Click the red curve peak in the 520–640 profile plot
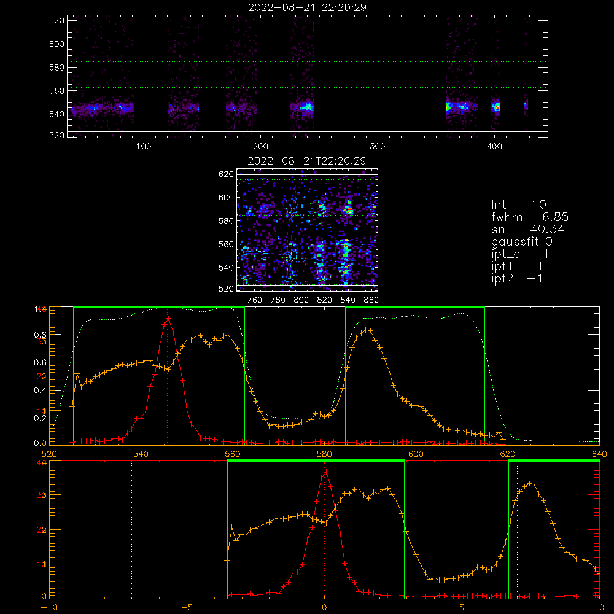 [x=168, y=318]
